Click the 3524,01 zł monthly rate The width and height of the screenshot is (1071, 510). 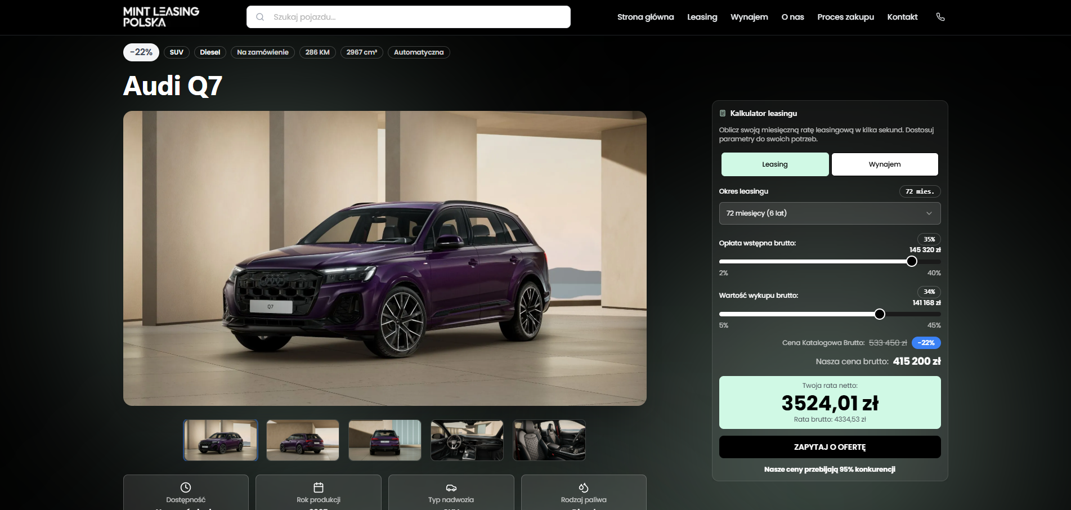click(x=830, y=403)
